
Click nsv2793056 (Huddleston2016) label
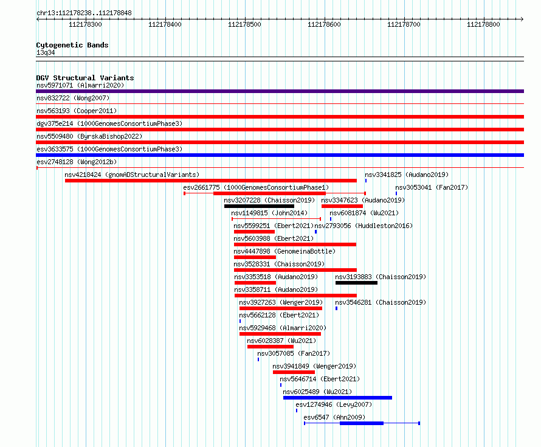[x=364, y=226]
